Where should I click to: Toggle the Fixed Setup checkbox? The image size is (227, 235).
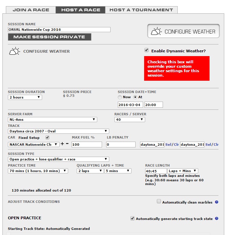coord(48,138)
